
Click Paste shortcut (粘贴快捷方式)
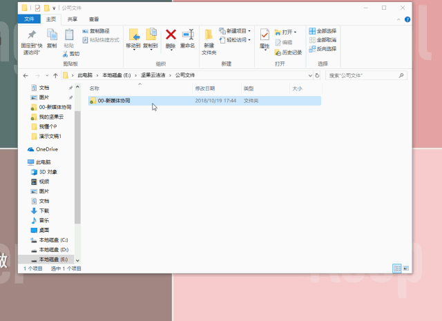pos(101,40)
